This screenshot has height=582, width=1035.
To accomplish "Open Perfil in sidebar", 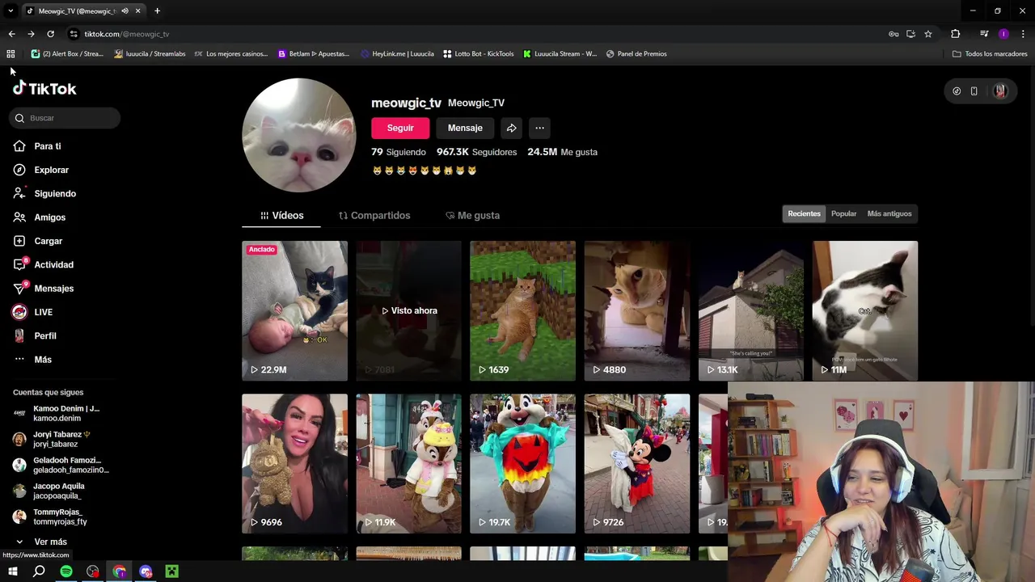I will (x=34, y=335).
